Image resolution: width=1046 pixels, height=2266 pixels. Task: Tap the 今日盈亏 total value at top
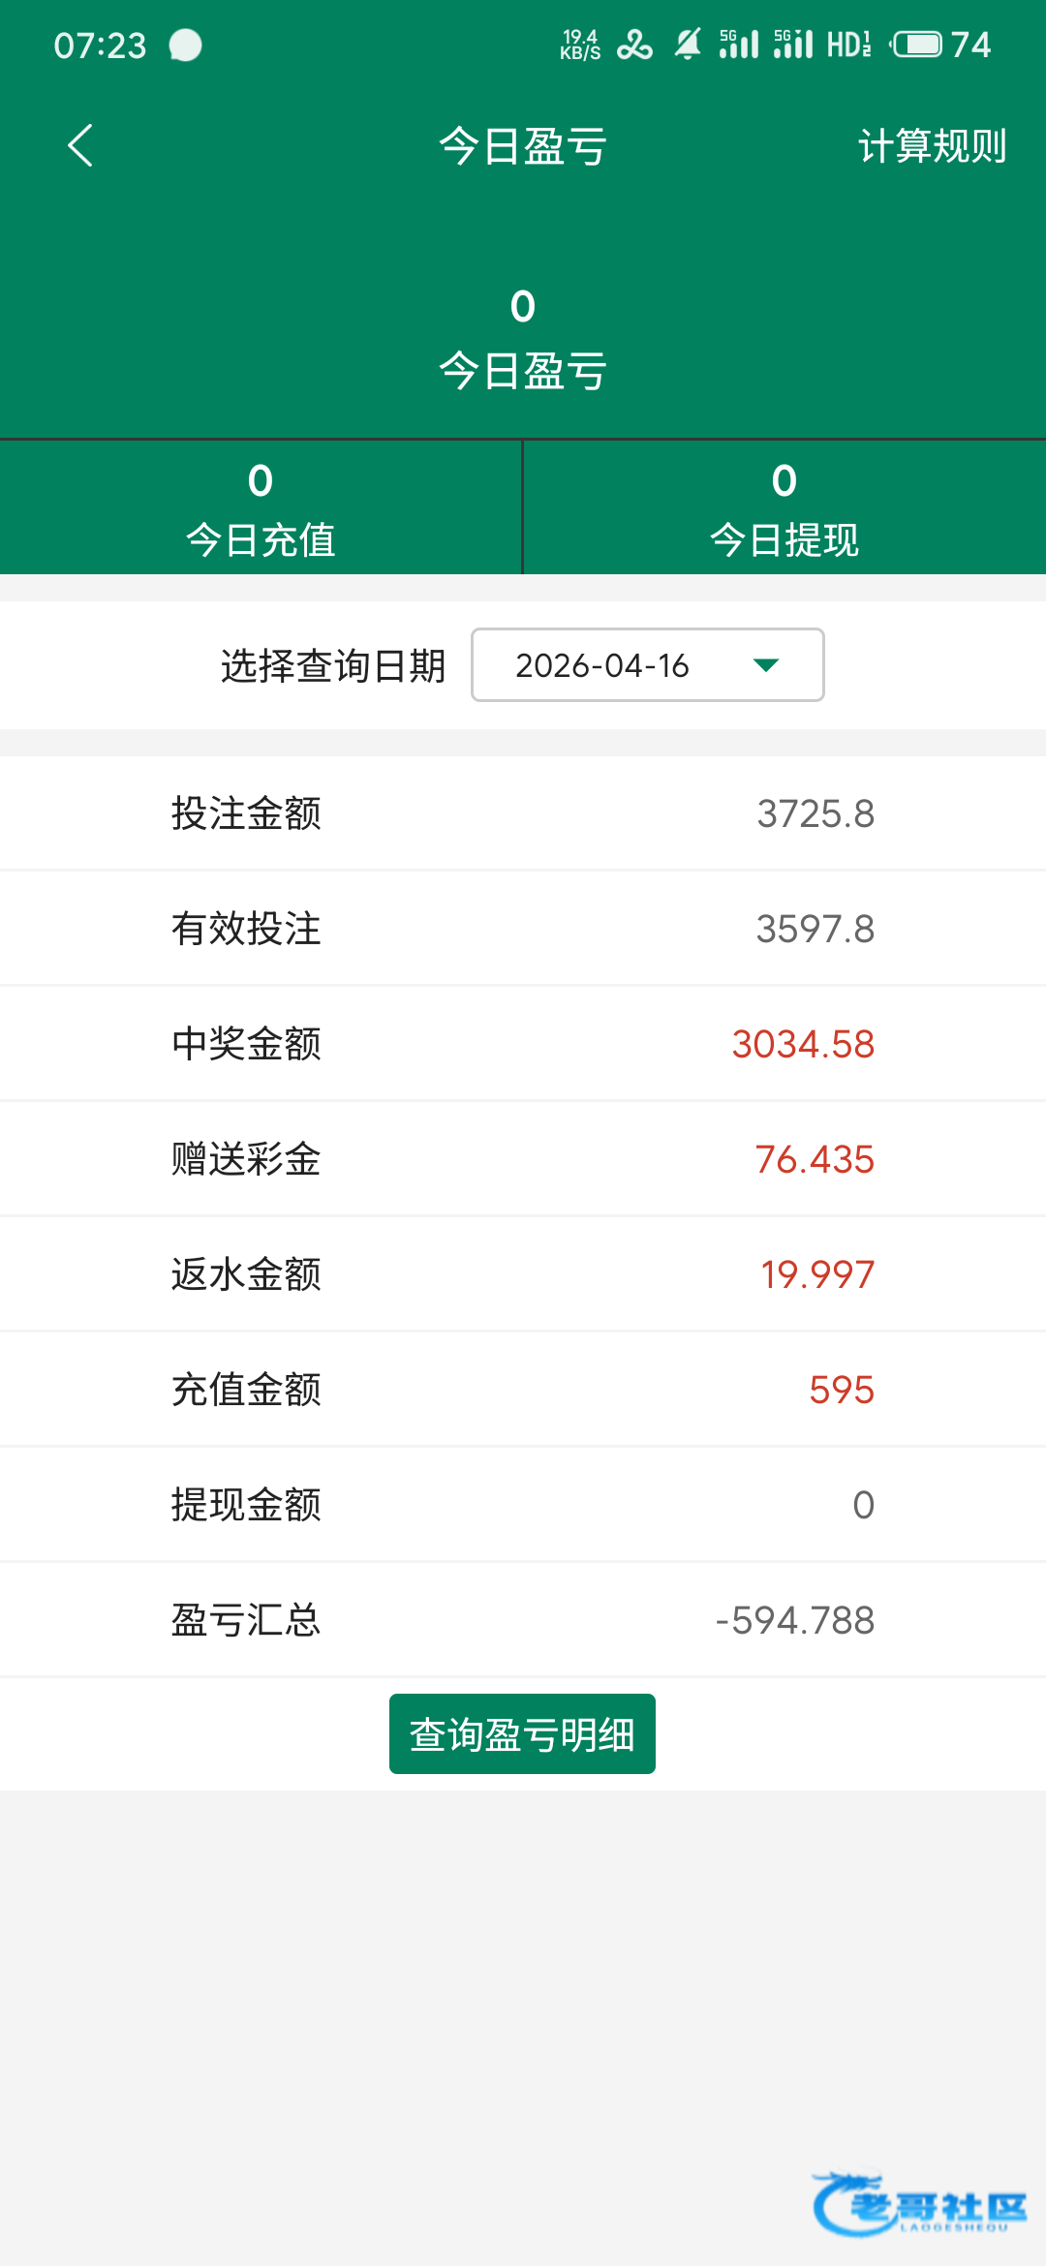pyautogui.click(x=523, y=308)
